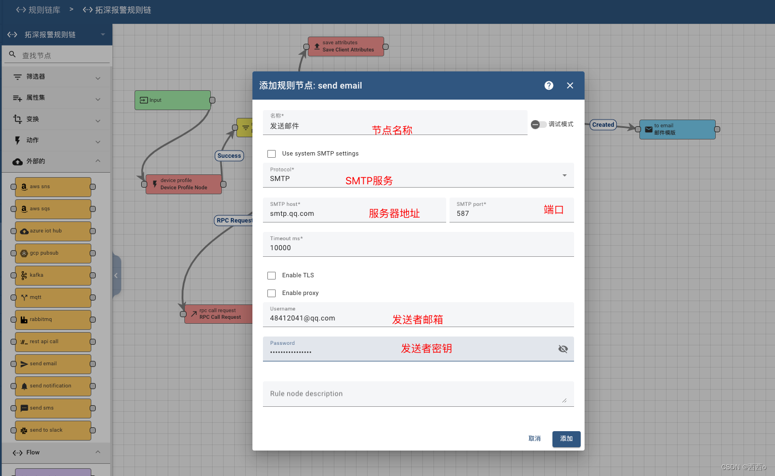Click the to email node envelope icon
Screen dimensions: 775x476
[x=648, y=130]
